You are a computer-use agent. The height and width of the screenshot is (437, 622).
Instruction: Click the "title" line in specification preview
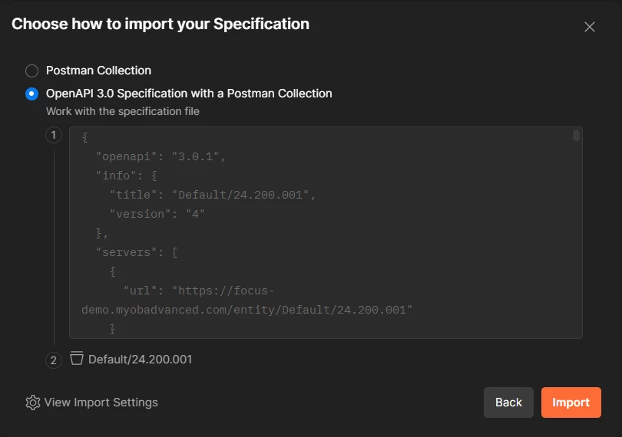pos(213,195)
